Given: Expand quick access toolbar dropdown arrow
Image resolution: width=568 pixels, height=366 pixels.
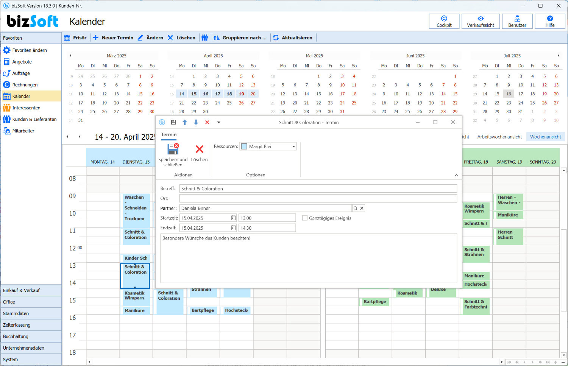Looking at the screenshot, I should [218, 122].
